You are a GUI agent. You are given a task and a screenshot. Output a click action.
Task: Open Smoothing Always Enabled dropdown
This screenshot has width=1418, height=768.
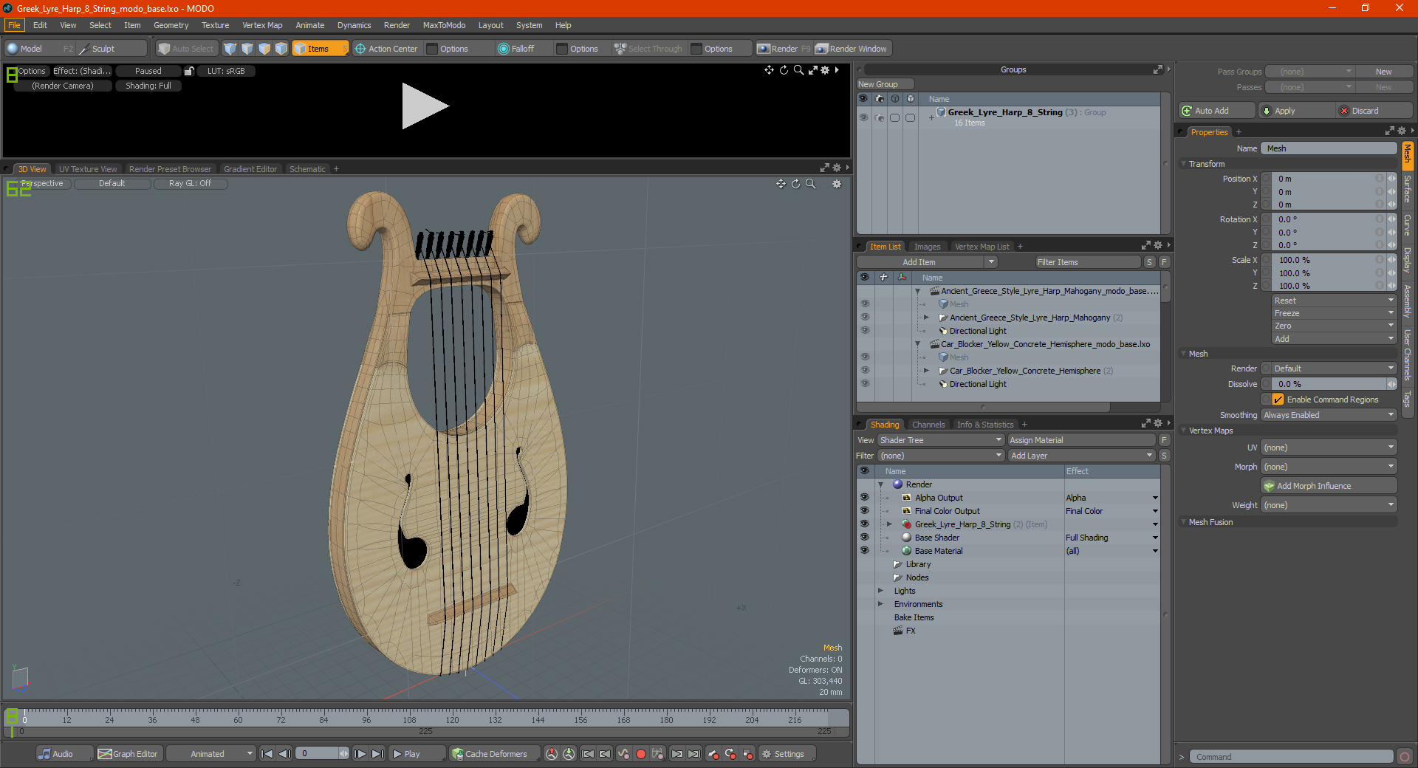[1329, 415]
